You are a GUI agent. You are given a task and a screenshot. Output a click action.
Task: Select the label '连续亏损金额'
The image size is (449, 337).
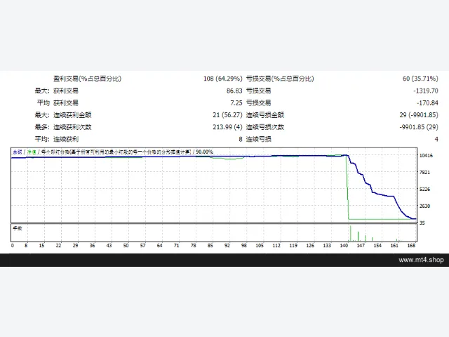(265, 115)
